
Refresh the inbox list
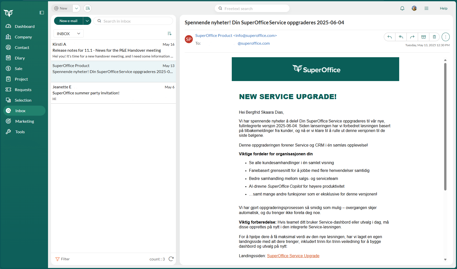point(171,259)
